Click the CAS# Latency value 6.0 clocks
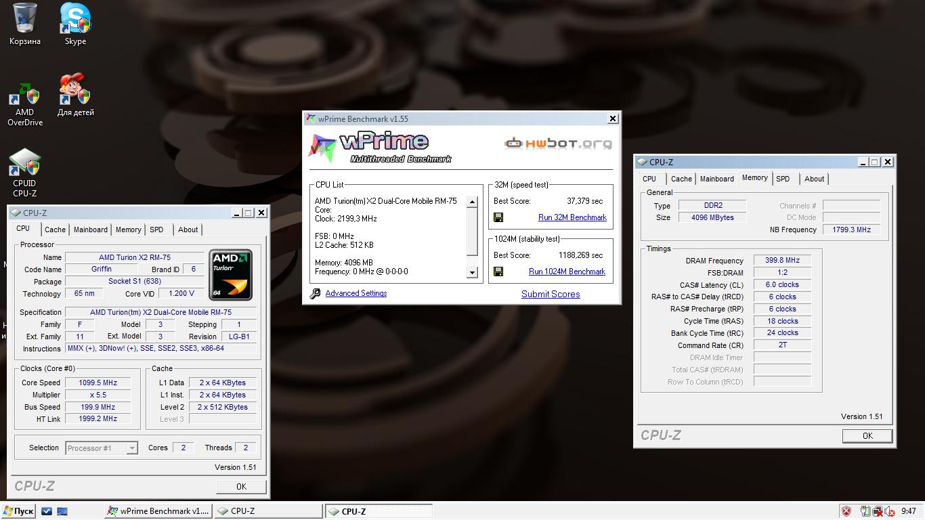The width and height of the screenshot is (925, 520). point(782,284)
